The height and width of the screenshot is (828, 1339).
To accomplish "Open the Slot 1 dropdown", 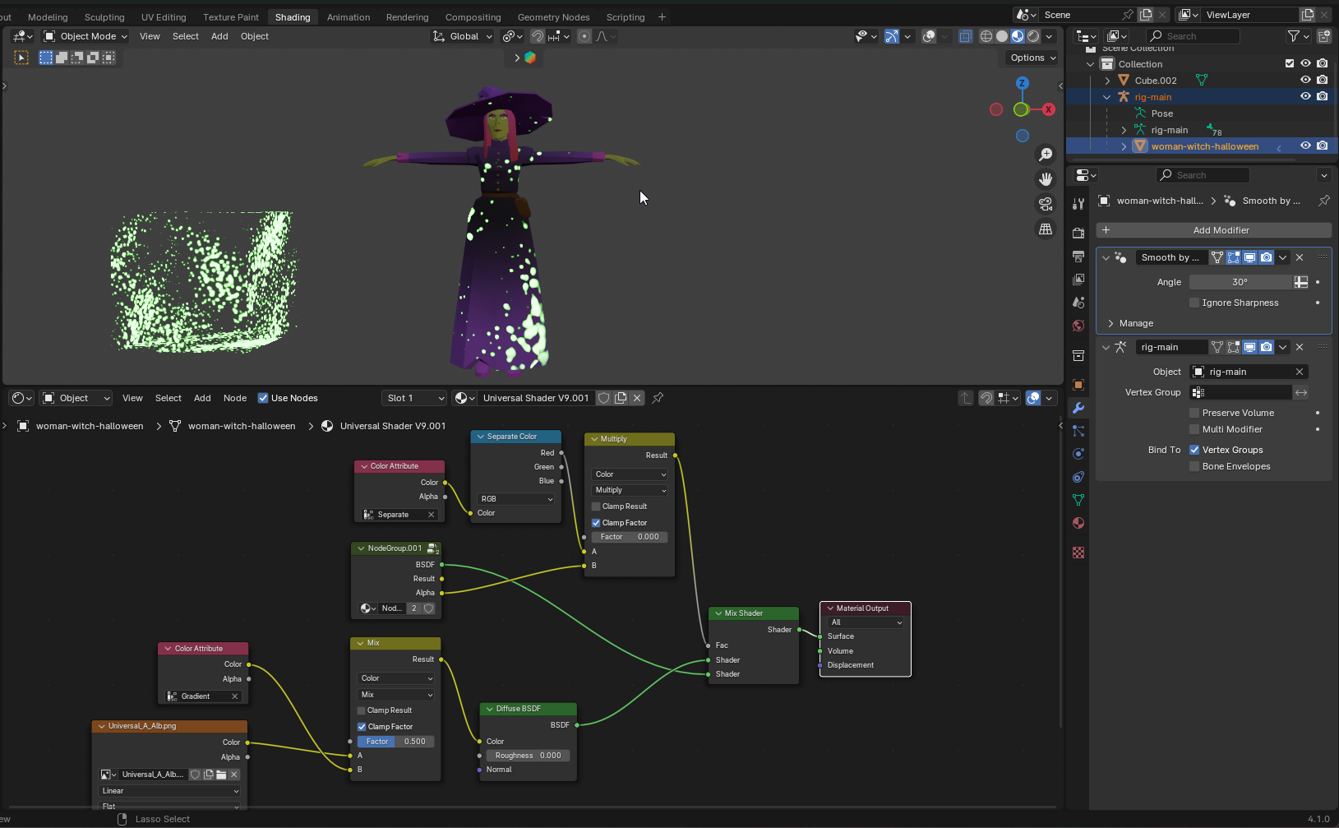I will click(x=415, y=398).
